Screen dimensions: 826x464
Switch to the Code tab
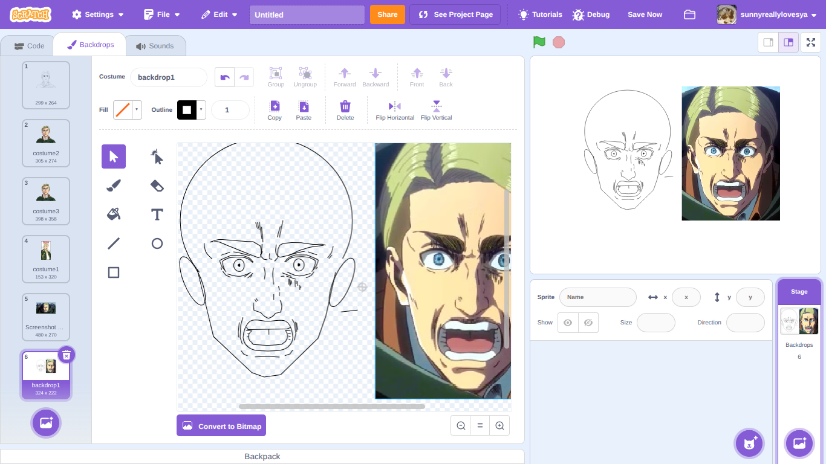click(x=28, y=46)
